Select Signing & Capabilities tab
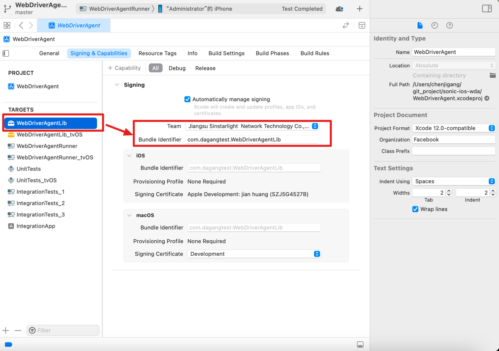The height and width of the screenshot is (351, 499). [x=99, y=53]
